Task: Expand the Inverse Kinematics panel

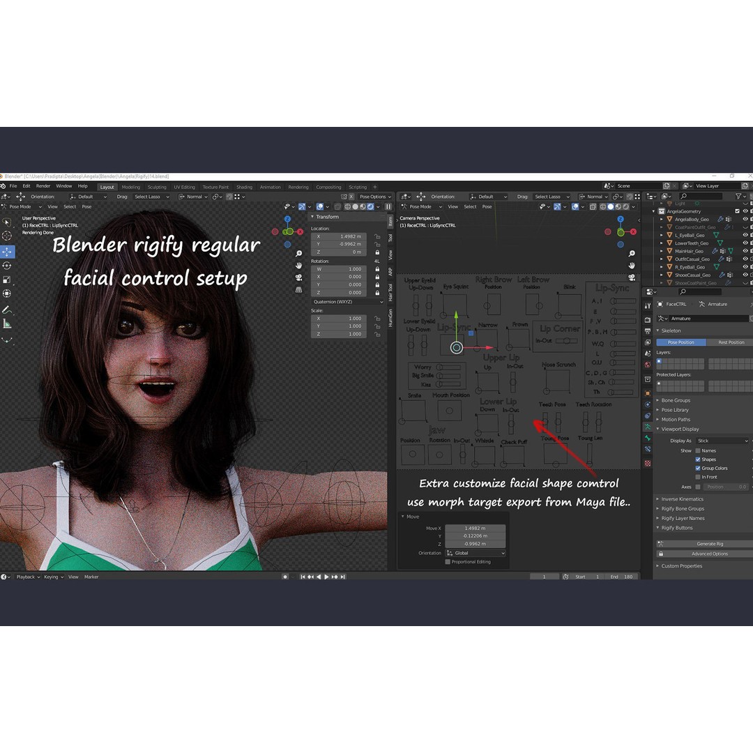Action: pos(681,499)
